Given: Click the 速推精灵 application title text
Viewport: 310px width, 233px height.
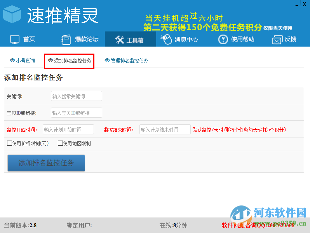Looking at the screenshot, I should pos(62,16).
